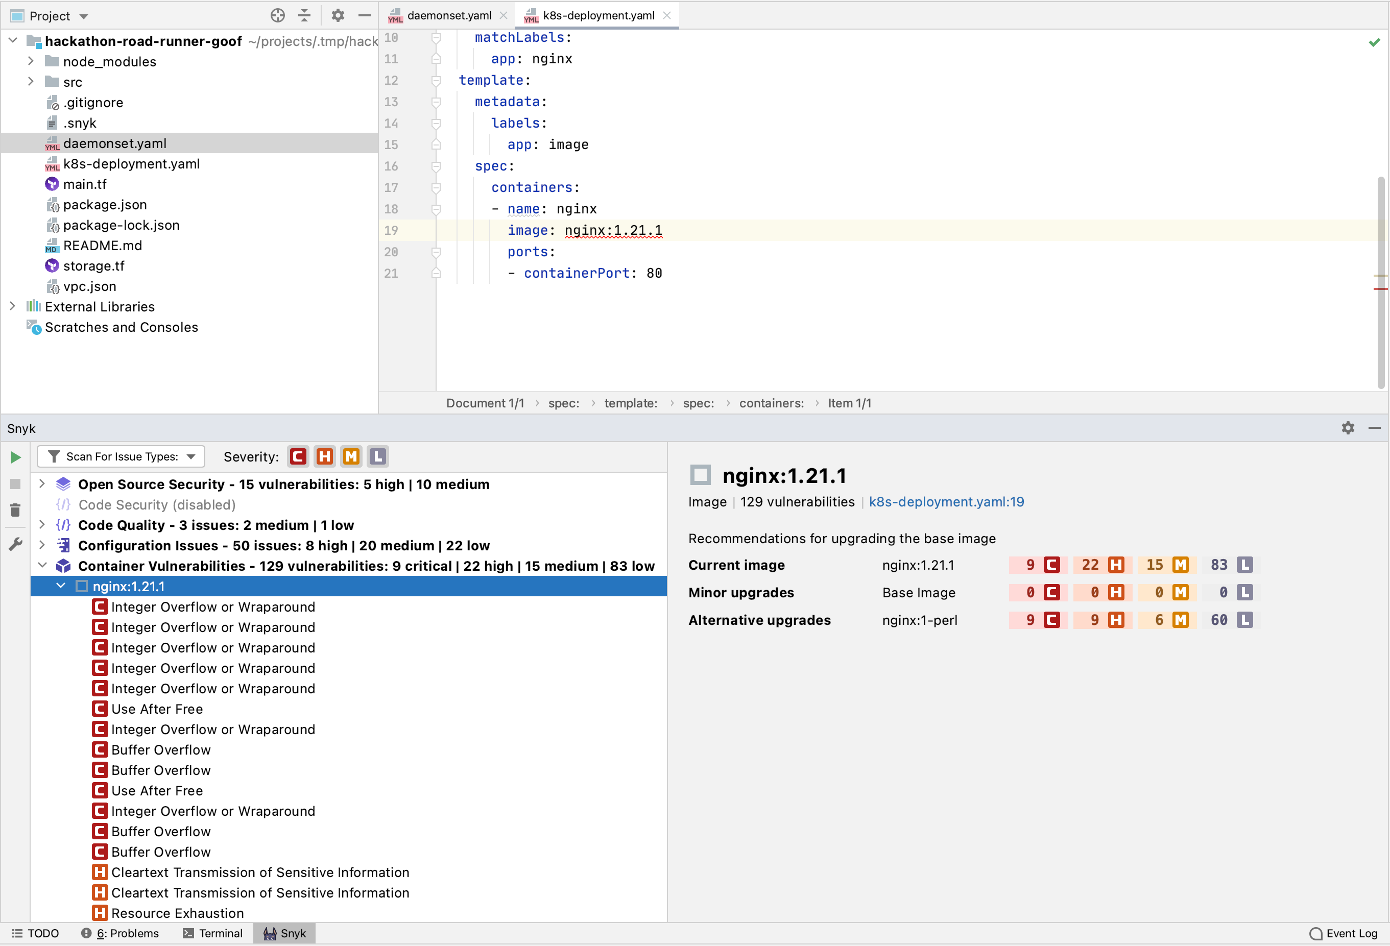
Task: Close the k8s-deployment.yaml tab
Action: (x=667, y=15)
